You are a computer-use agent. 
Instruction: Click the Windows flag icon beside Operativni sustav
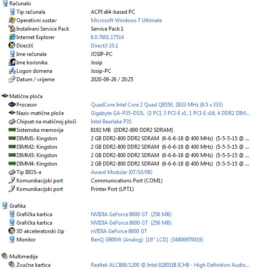pos(12,20)
